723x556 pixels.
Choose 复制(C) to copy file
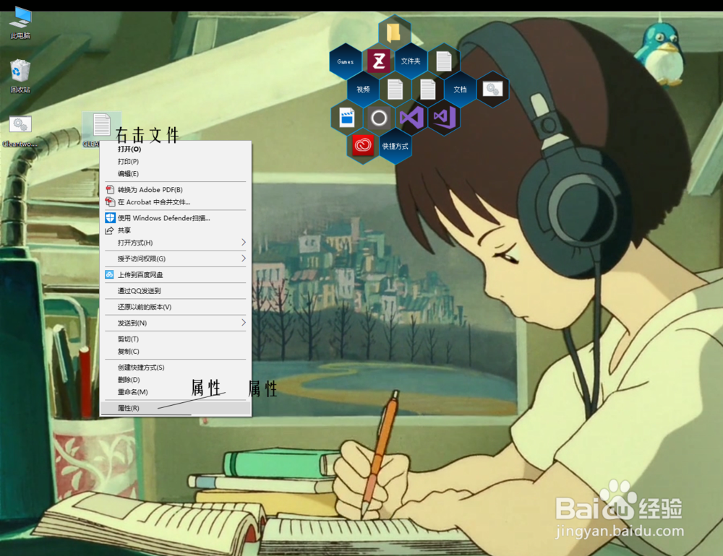(176, 352)
